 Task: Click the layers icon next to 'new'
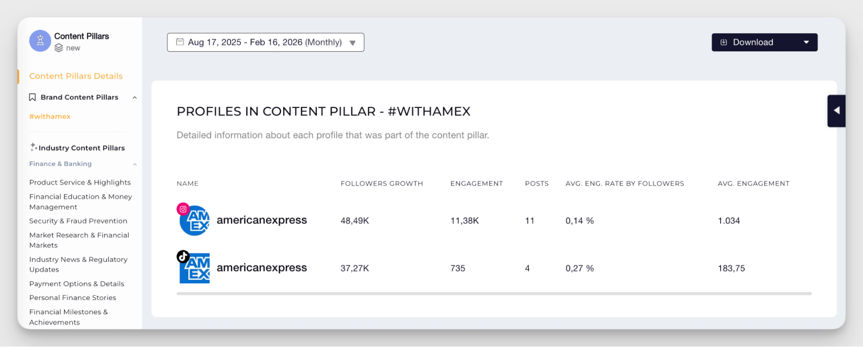point(59,48)
